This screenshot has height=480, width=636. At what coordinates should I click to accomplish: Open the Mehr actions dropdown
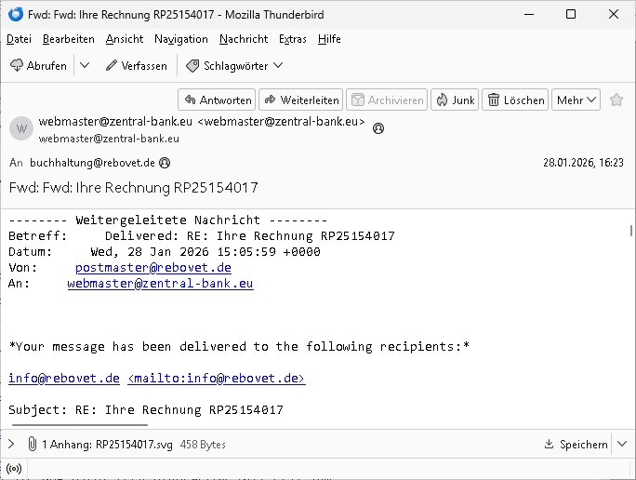[x=576, y=100]
